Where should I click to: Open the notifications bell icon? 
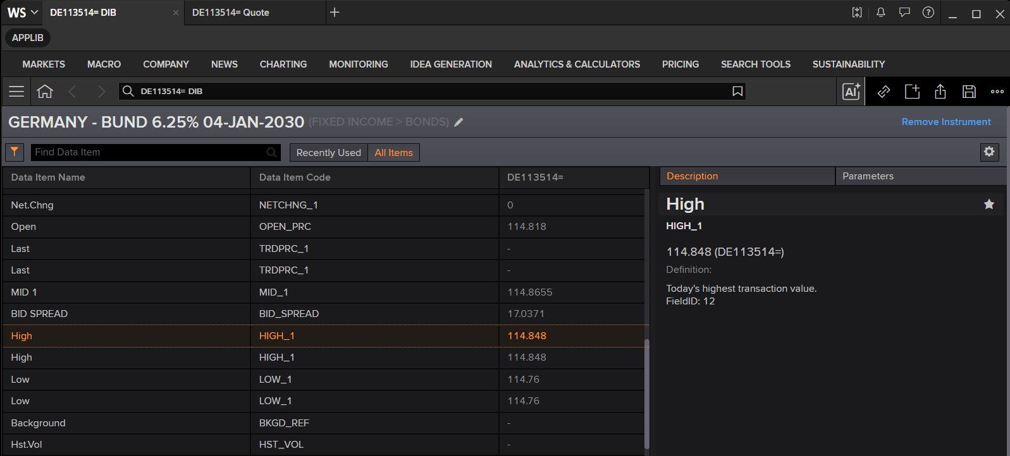coord(880,13)
